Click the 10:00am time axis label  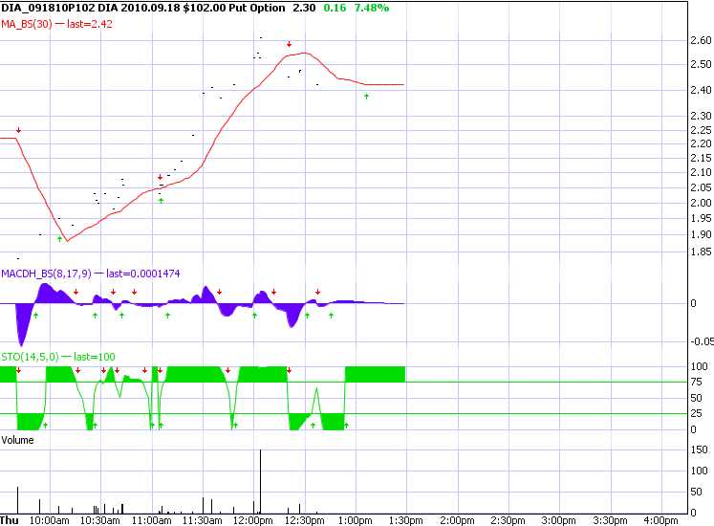pyautogui.click(x=50, y=520)
